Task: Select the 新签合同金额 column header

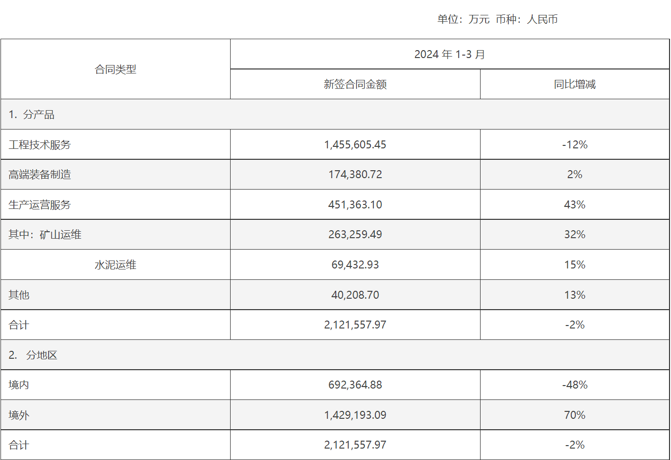Action: (355, 84)
